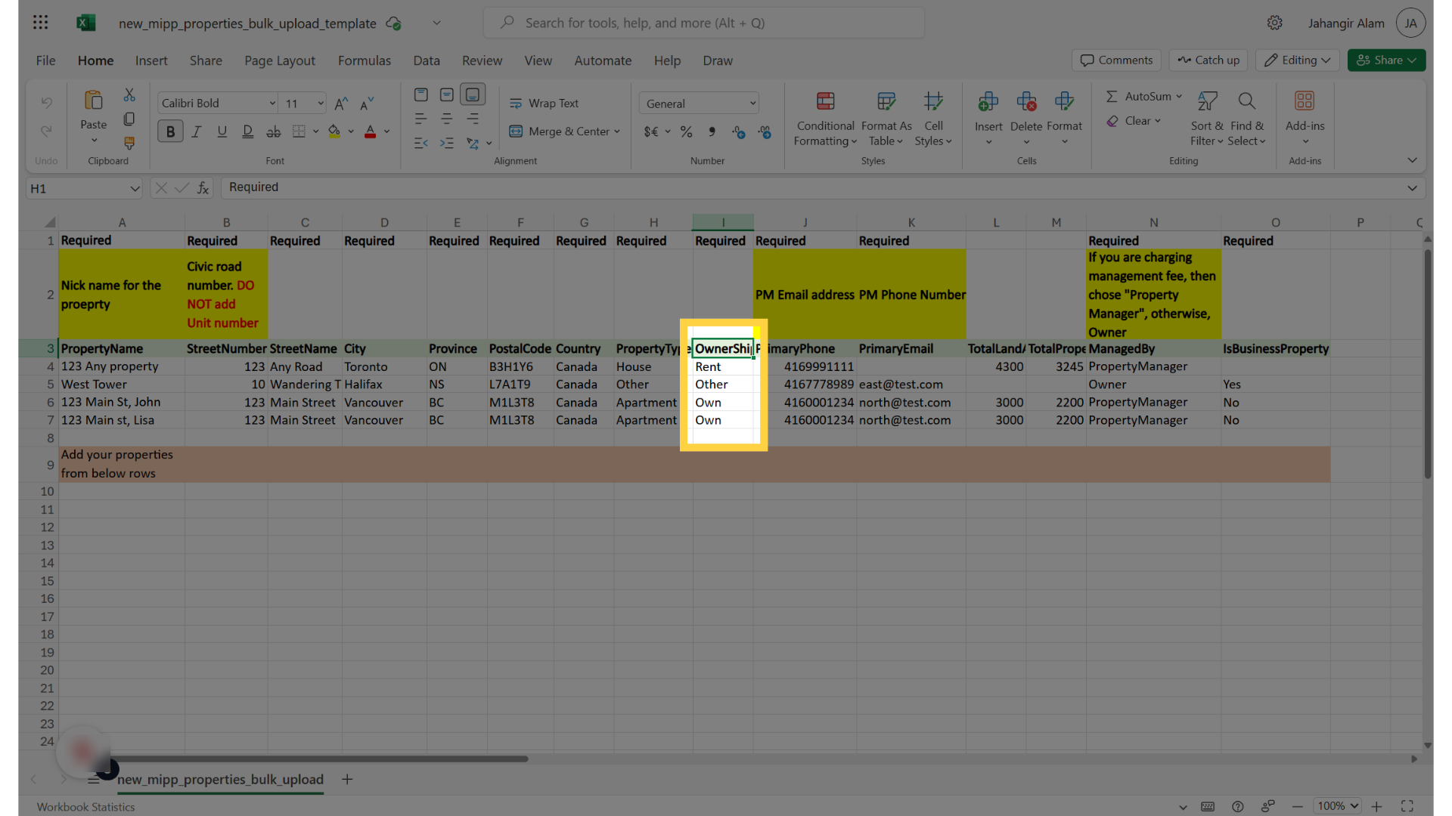Toggle bottom align button

473,94
